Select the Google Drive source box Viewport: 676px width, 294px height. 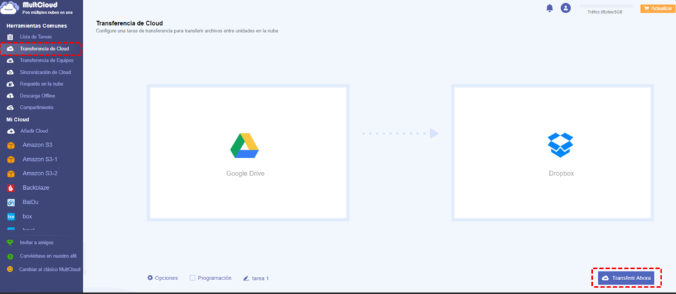(x=248, y=153)
